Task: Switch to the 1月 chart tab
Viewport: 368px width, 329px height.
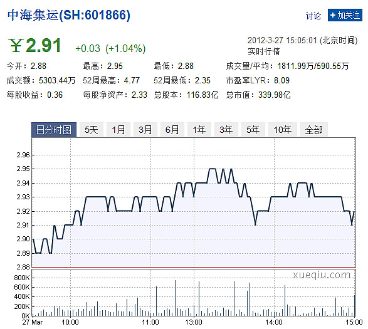Action: pos(118,130)
